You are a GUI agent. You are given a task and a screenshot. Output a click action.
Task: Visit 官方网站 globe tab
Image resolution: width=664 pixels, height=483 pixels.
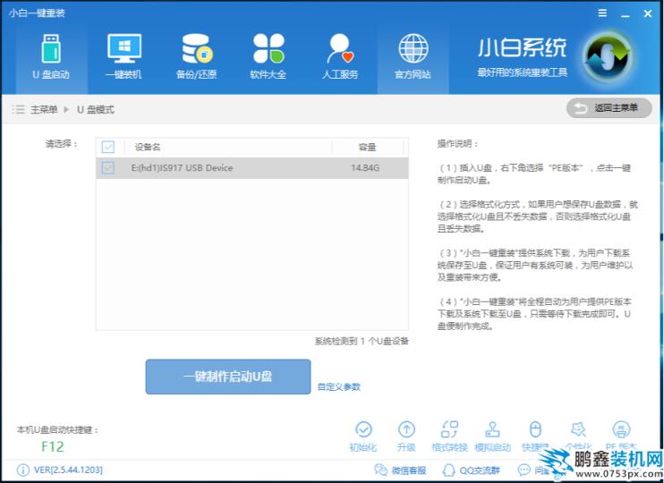point(413,57)
